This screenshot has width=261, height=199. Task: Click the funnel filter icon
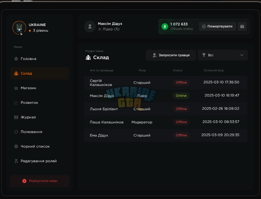pos(204,55)
